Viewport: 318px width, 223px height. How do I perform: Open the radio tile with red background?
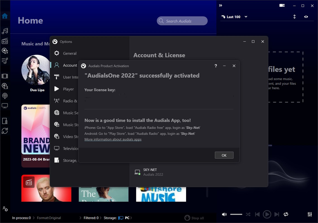(46, 188)
